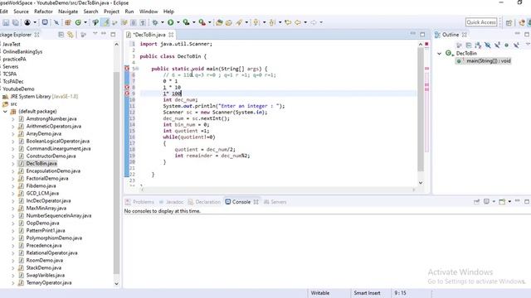Screen dimensions: 531x298
Task: Switch to the Servers tab
Action: [x=275, y=202]
